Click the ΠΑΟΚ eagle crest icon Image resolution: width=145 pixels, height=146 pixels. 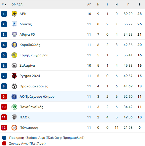coord(14,117)
